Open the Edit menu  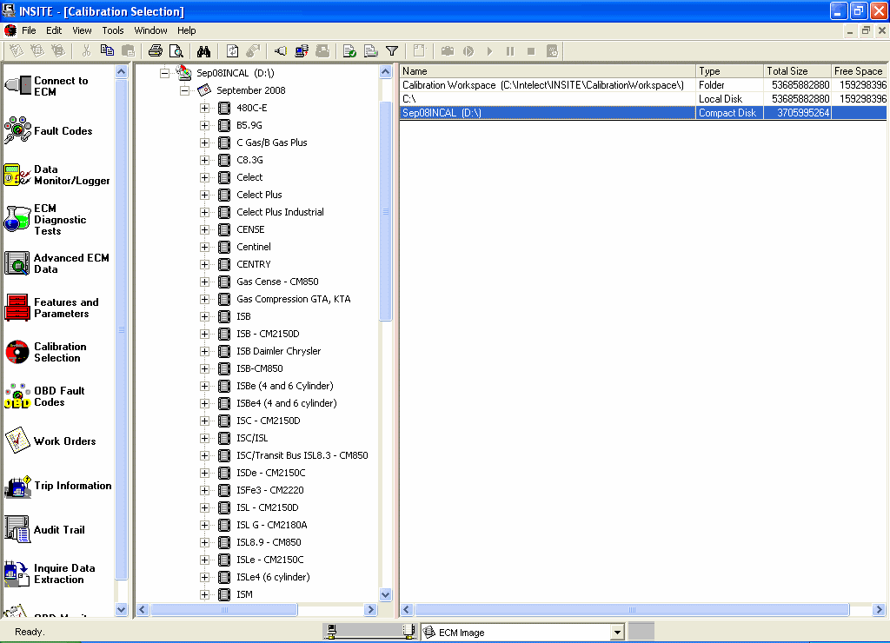tap(54, 30)
